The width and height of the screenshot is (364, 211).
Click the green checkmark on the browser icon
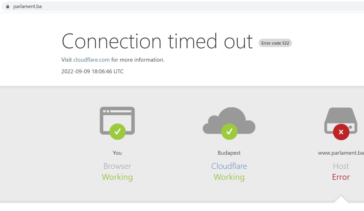(117, 132)
